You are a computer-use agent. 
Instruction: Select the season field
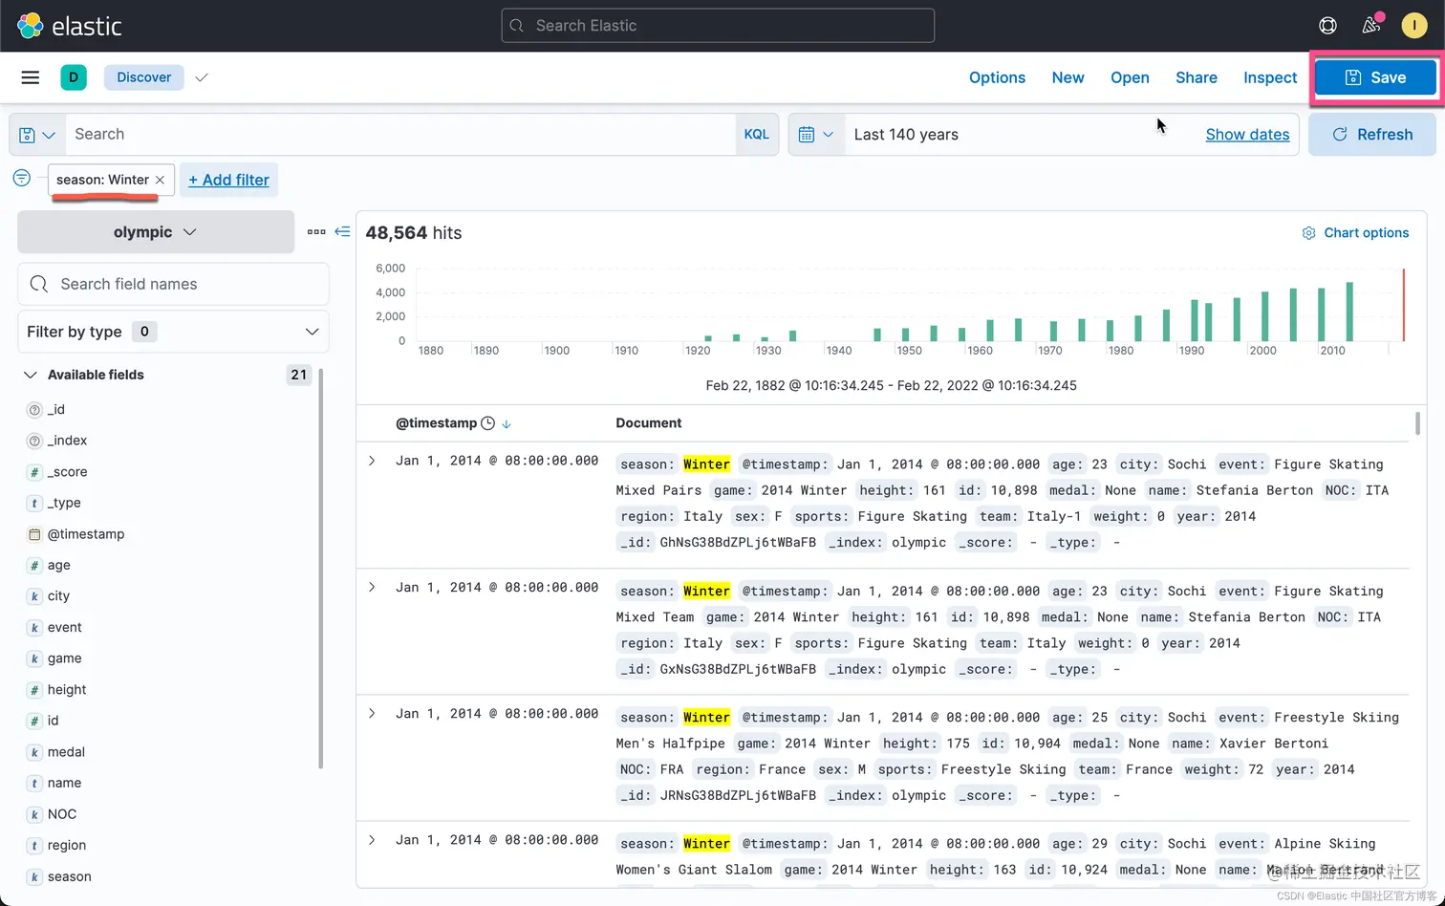(x=70, y=876)
